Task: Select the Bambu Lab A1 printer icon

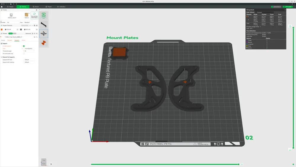Action: 11,15
